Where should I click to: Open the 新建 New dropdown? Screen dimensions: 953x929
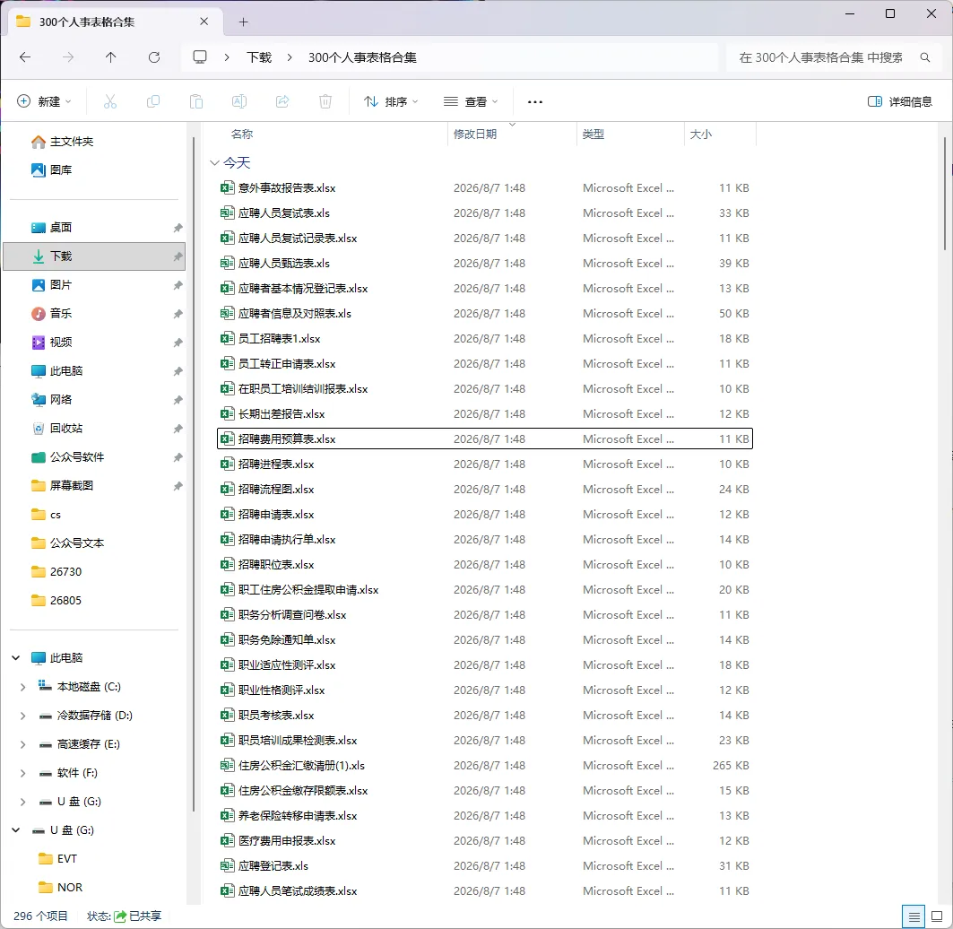tap(44, 101)
